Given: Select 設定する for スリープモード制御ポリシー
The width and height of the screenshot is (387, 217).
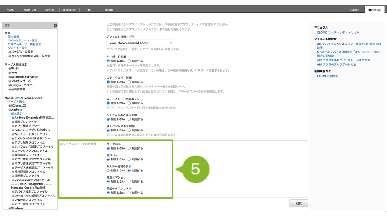Looking at the screenshot, I should 129,103.
